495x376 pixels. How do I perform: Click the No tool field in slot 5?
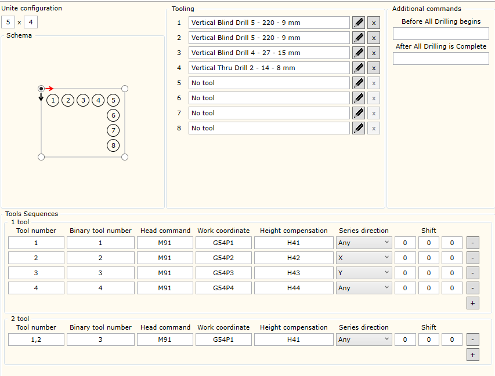pos(269,83)
